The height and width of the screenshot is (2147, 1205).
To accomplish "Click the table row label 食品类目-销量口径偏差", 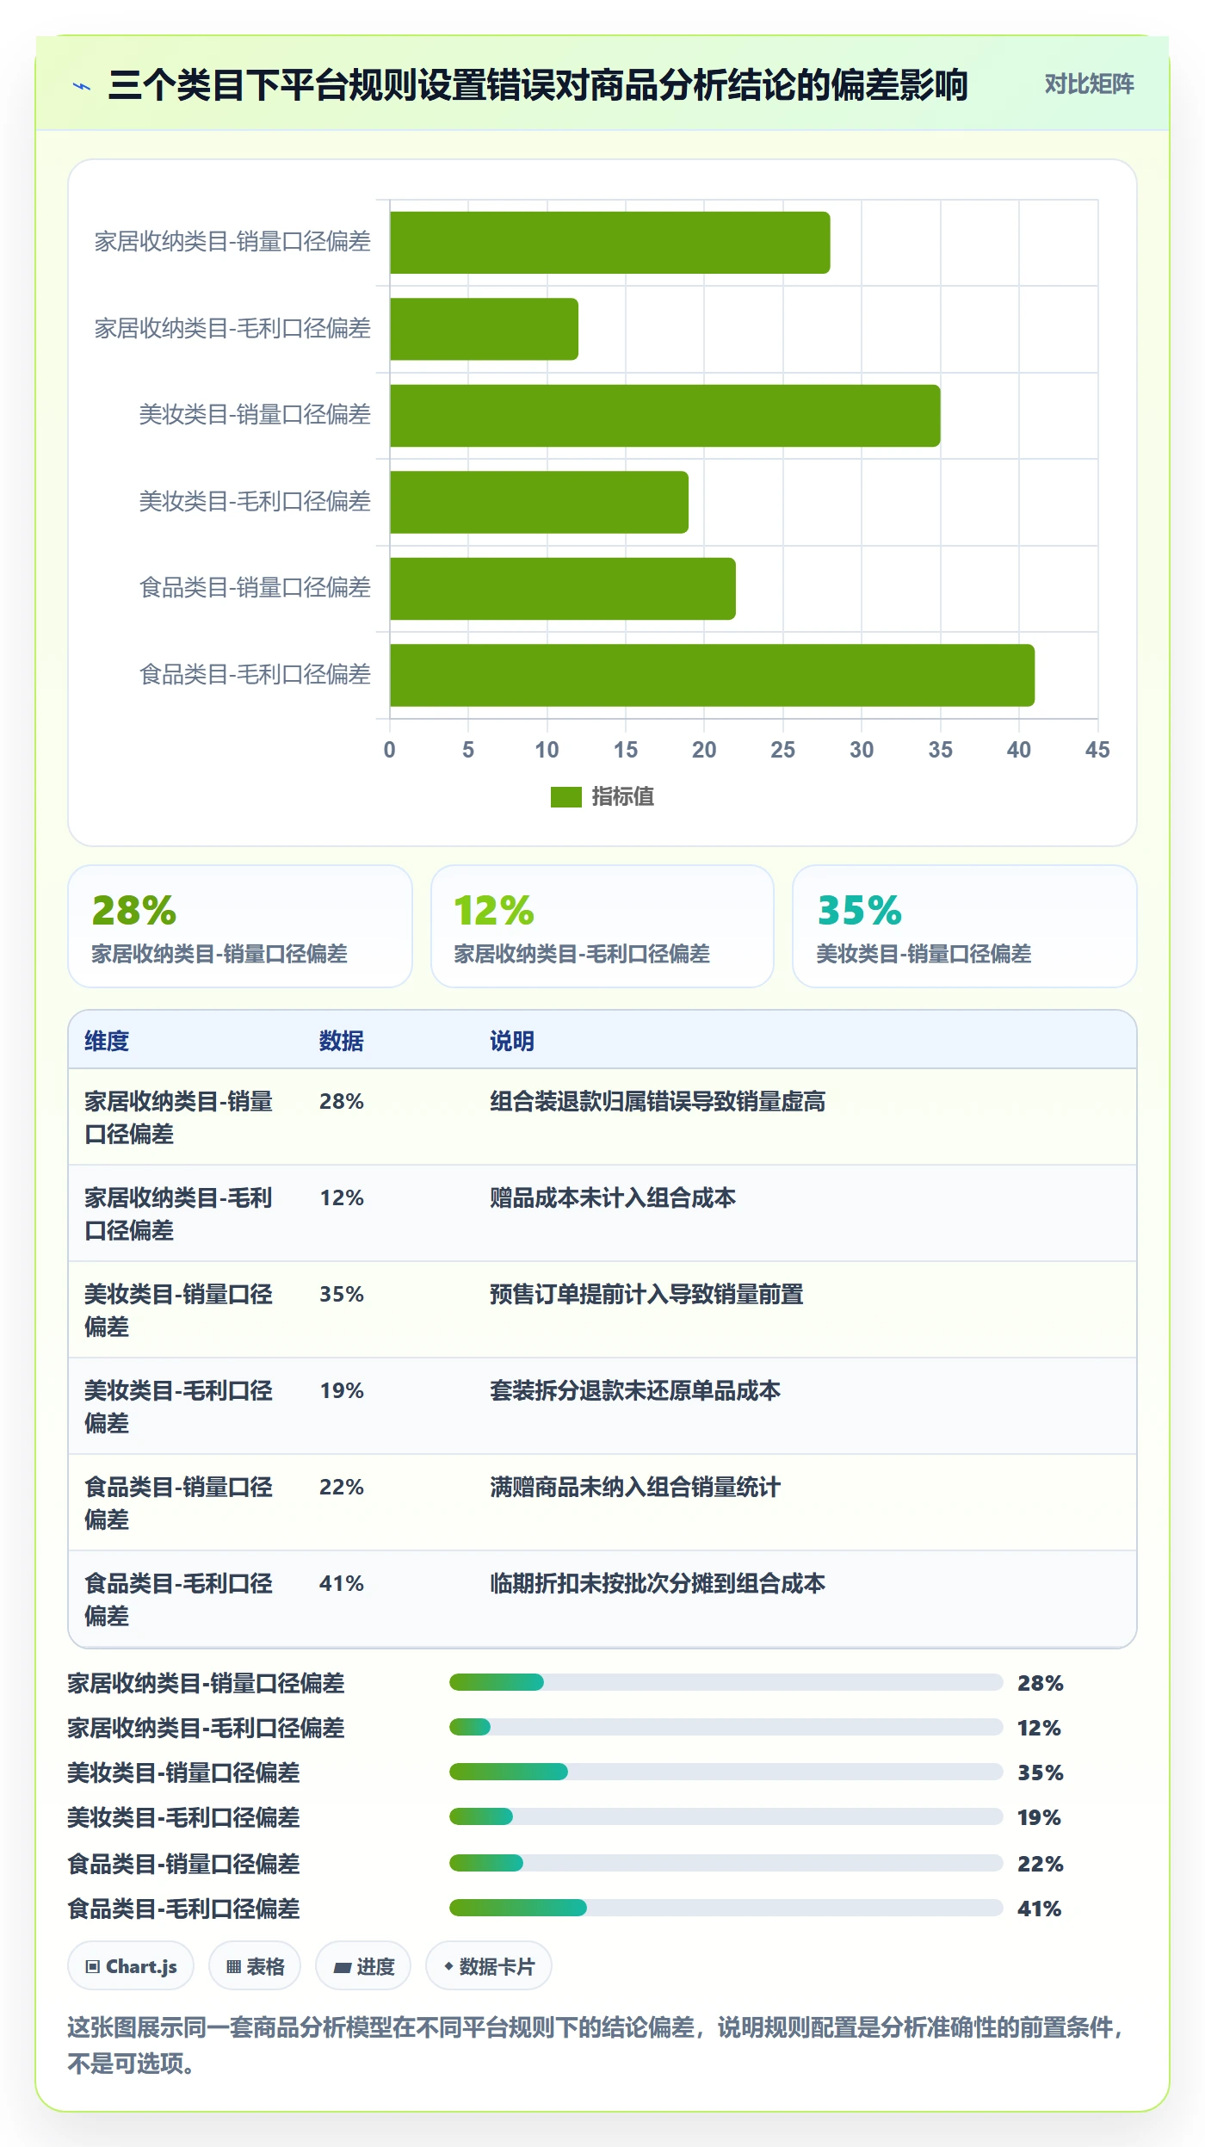I will 178,1503.
